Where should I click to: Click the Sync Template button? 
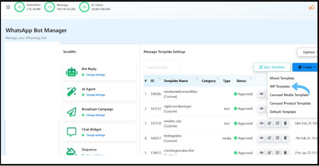pyautogui.click(x=272, y=67)
